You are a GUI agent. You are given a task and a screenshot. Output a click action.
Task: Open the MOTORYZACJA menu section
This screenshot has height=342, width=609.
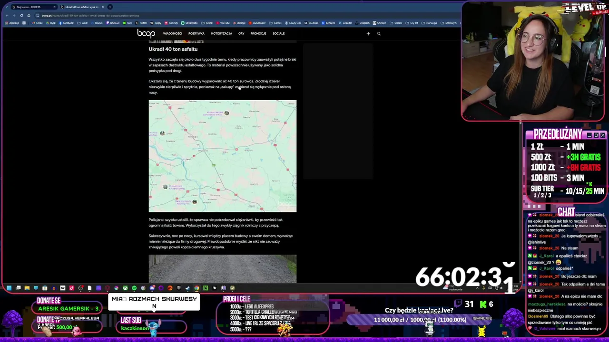pos(221,34)
